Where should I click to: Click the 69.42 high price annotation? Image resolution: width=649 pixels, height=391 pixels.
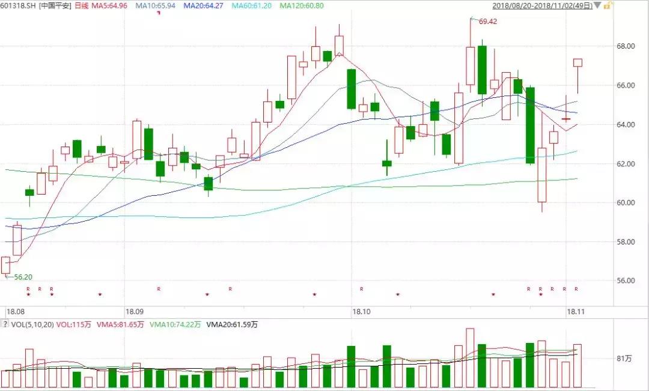pyautogui.click(x=488, y=22)
